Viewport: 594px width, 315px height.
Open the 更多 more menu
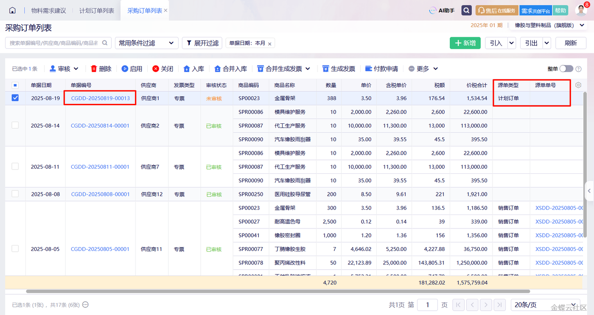(x=423, y=69)
